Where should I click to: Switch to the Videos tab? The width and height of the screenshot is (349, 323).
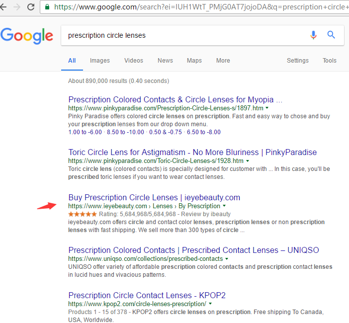coord(134,61)
